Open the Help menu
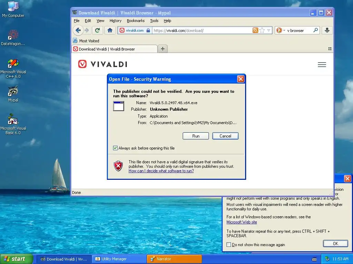 [167, 21]
